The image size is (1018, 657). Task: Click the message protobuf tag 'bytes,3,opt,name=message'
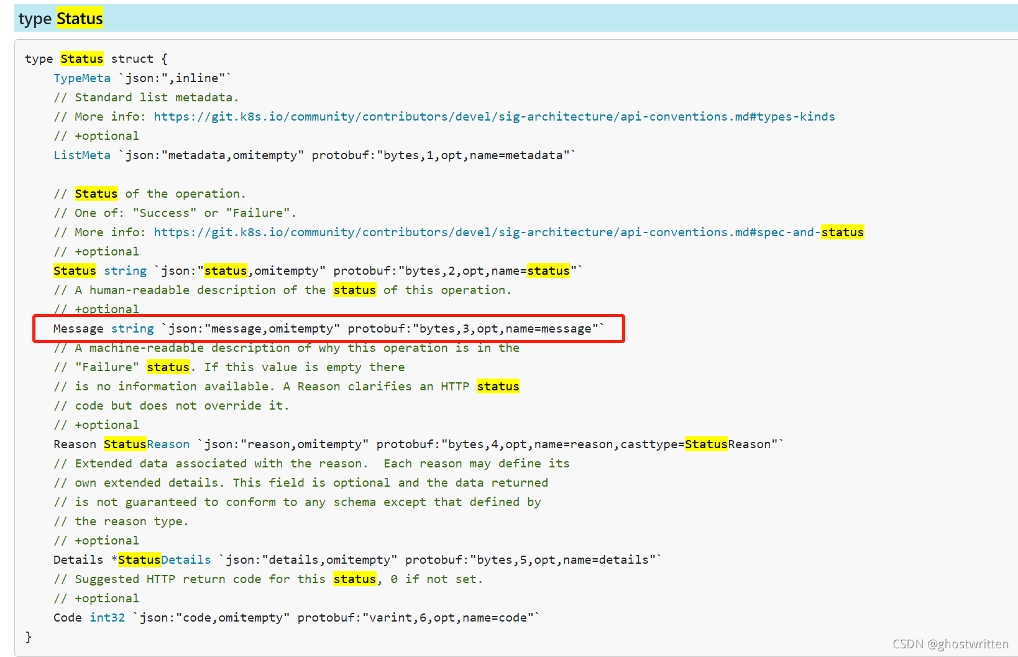[473, 328]
